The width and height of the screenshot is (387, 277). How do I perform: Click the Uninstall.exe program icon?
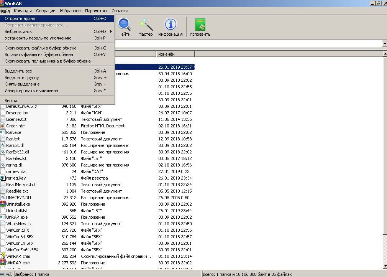point(3,204)
